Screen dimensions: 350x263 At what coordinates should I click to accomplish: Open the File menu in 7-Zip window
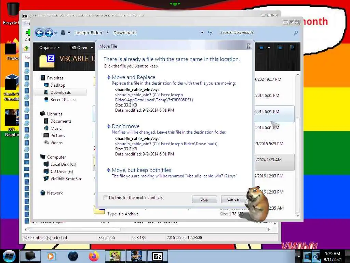(x=27, y=23)
